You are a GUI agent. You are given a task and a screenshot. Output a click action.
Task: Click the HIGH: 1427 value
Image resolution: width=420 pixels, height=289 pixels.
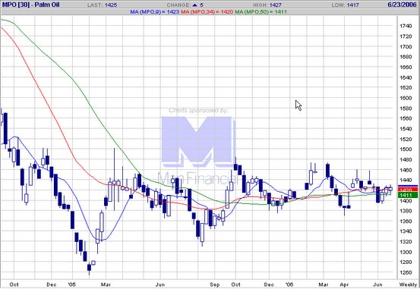click(267, 5)
